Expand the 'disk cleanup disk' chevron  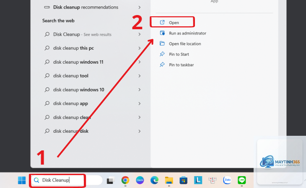tap(139, 131)
